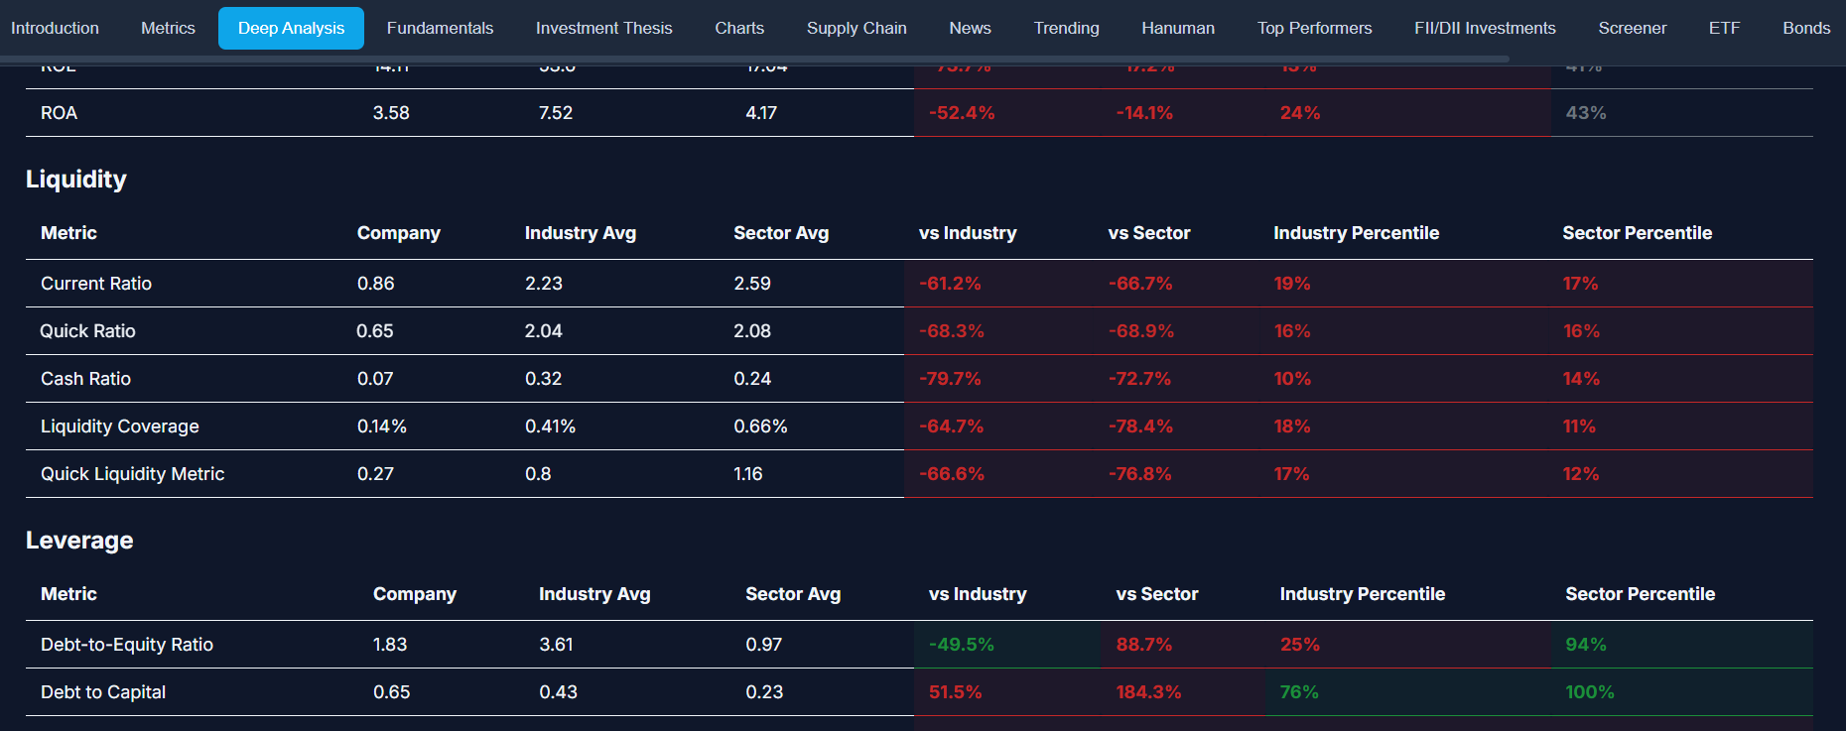Click Sector Avg header in Leverage table
This screenshot has width=1846, height=731.
tap(793, 594)
